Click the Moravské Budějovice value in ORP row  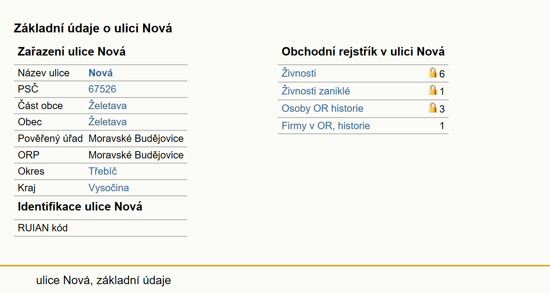coord(136,155)
